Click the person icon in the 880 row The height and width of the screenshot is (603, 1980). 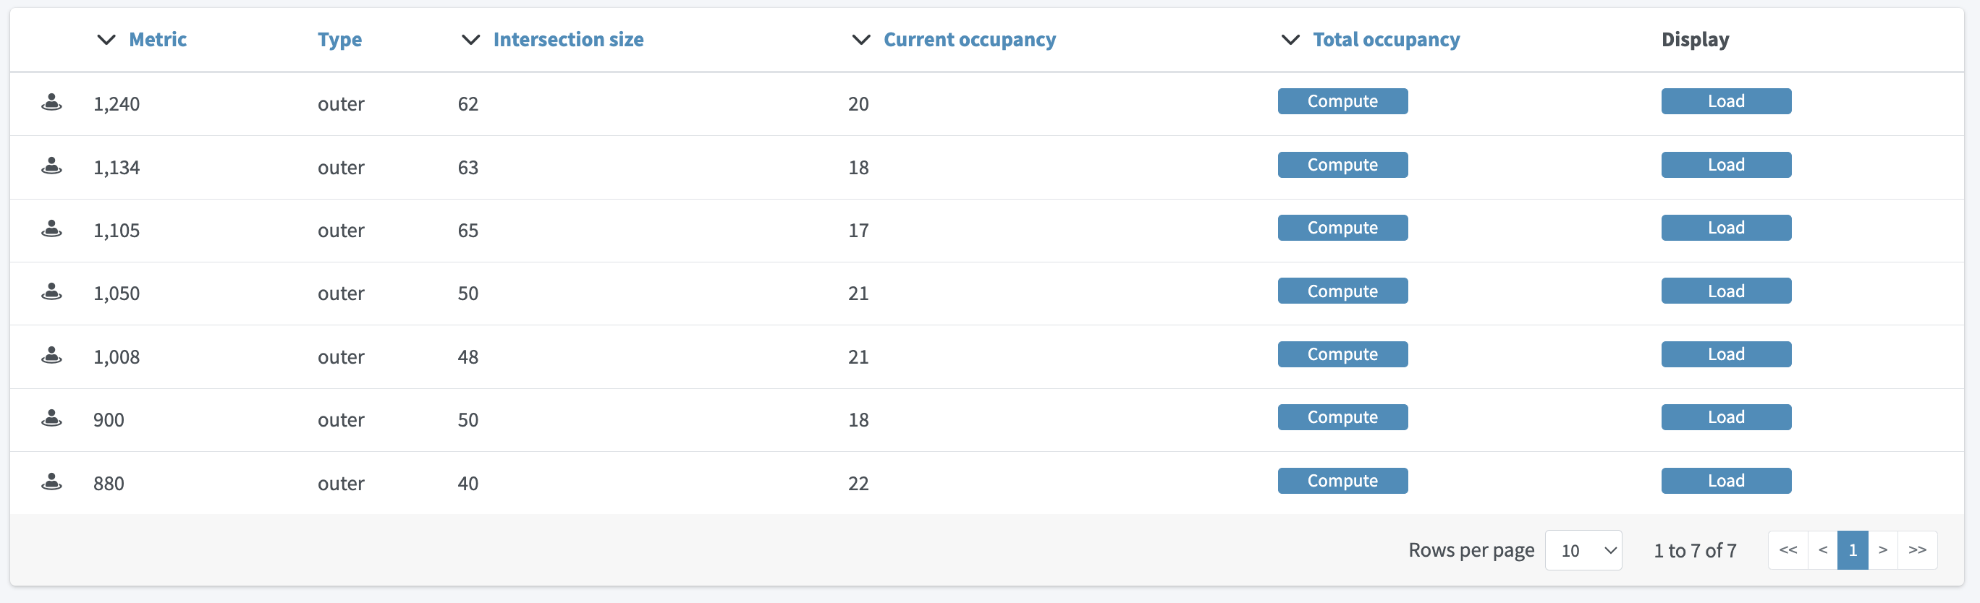click(x=51, y=482)
